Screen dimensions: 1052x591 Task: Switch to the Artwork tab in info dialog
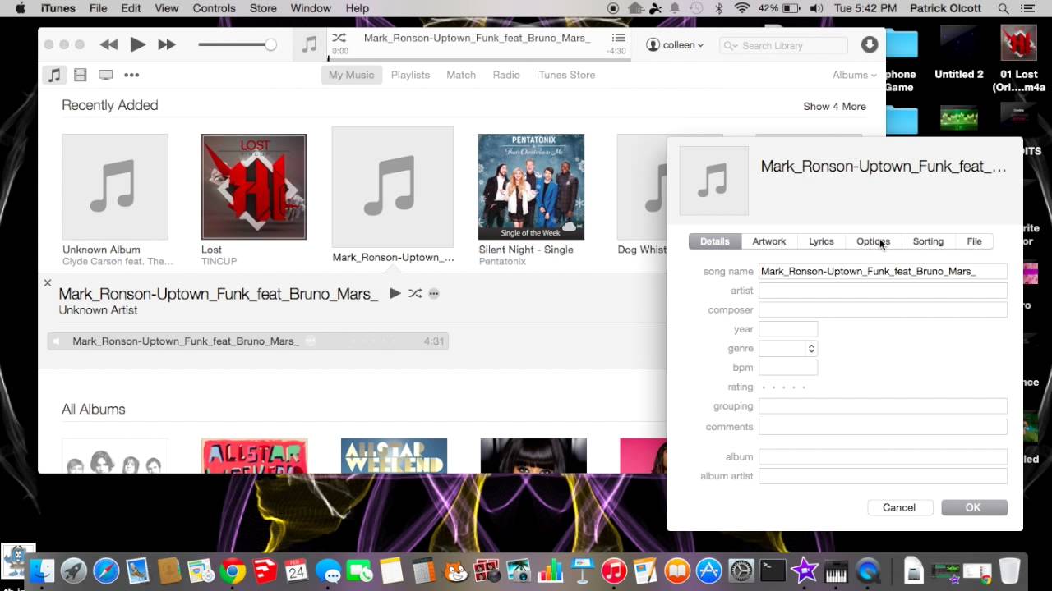coord(768,241)
